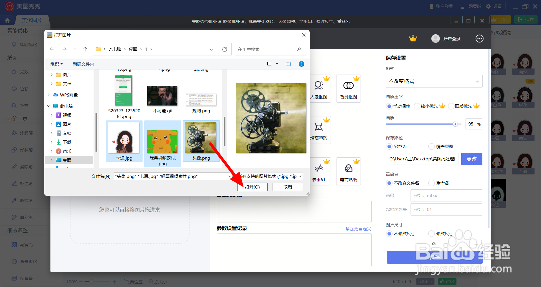Click the 打开(O) button
Image resolution: width=541 pixels, height=287 pixels.
[252, 187]
